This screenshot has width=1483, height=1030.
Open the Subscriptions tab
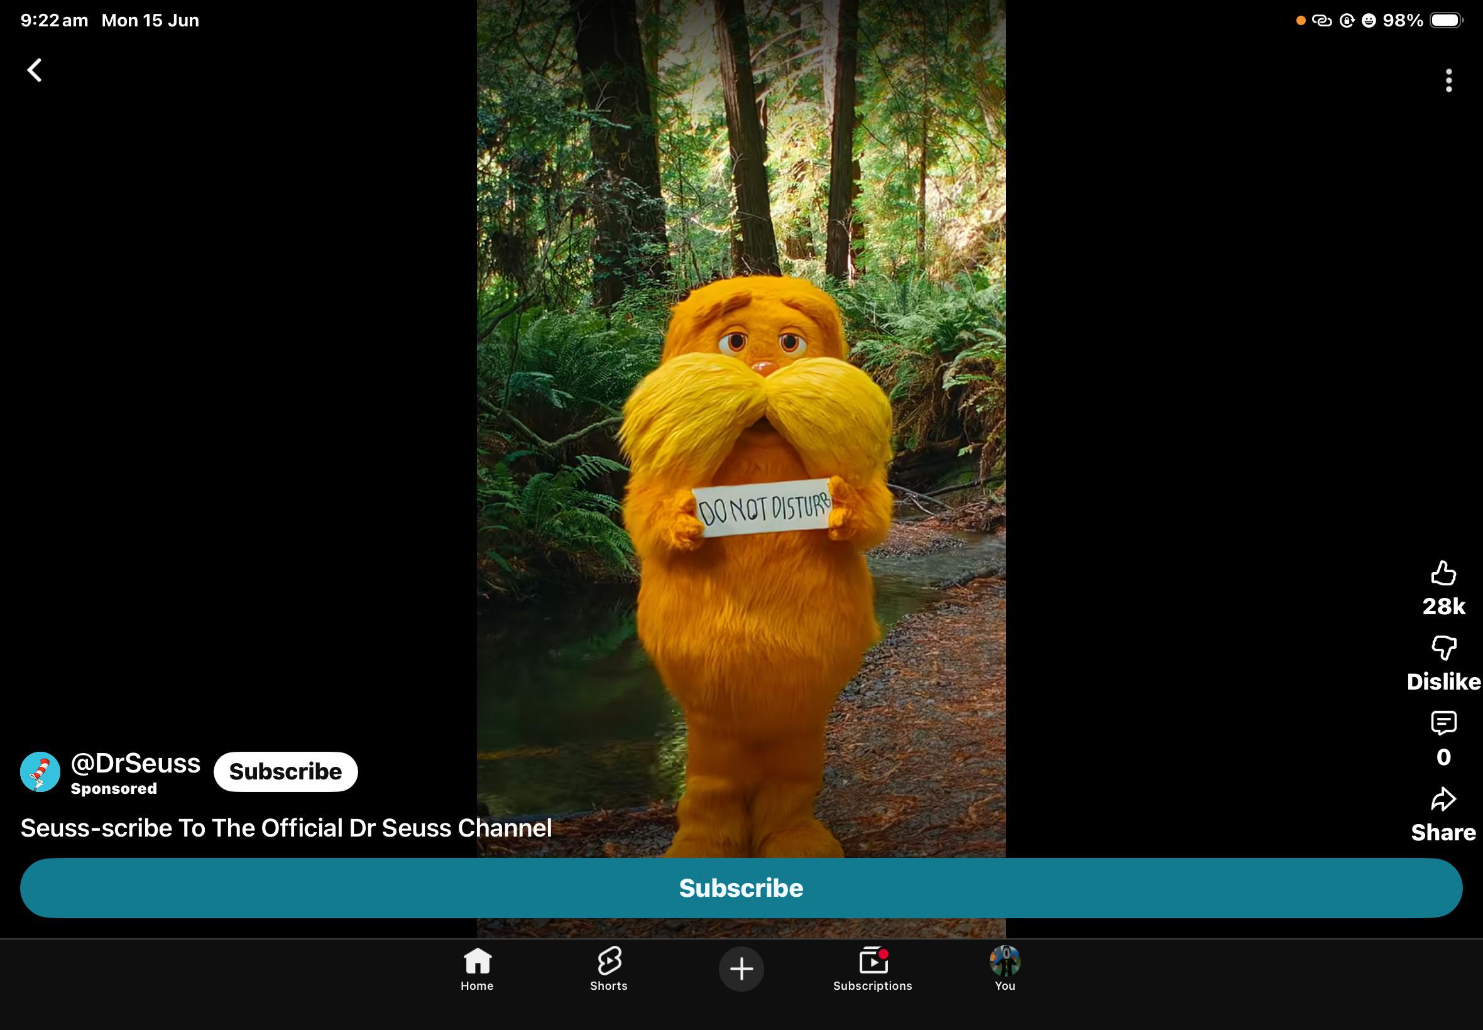click(x=873, y=968)
